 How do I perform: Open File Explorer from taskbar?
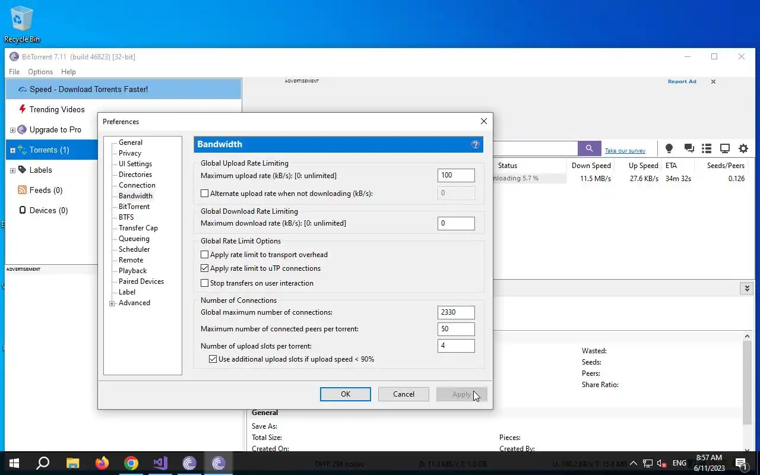click(72, 463)
